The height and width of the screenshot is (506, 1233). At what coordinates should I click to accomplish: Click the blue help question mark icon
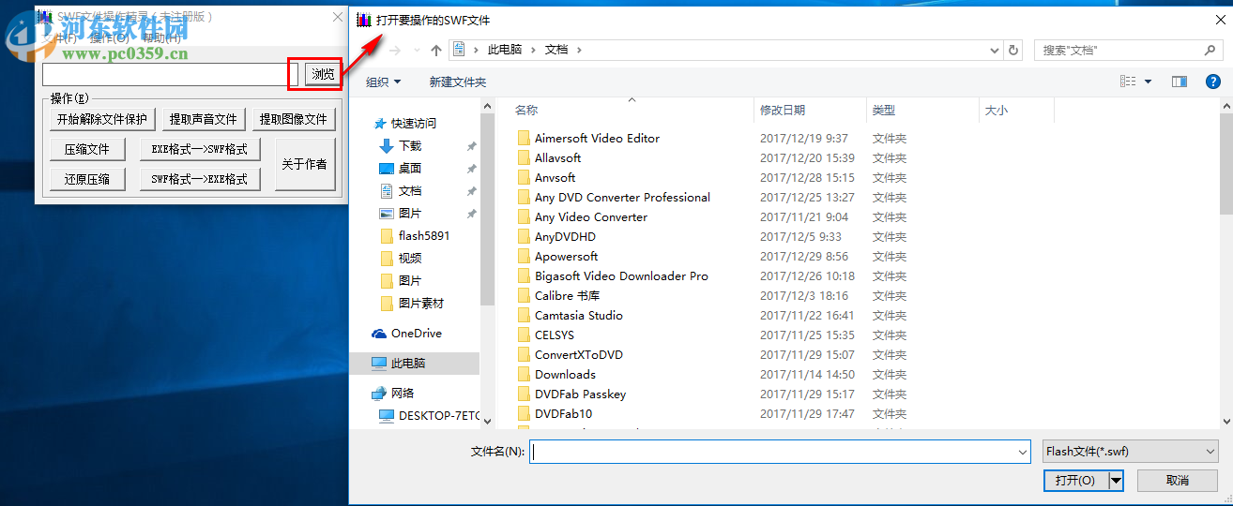point(1212,82)
